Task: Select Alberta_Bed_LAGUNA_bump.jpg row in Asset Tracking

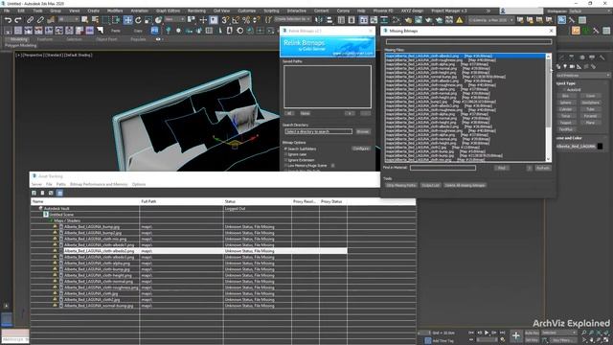Action: point(92,227)
